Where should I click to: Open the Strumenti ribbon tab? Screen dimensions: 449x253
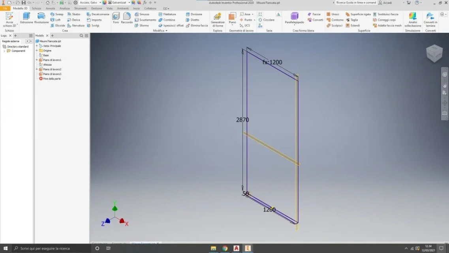[80, 8]
